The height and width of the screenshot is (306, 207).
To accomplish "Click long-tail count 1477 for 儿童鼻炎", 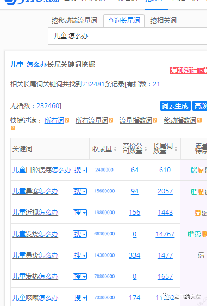I will 165,255.
